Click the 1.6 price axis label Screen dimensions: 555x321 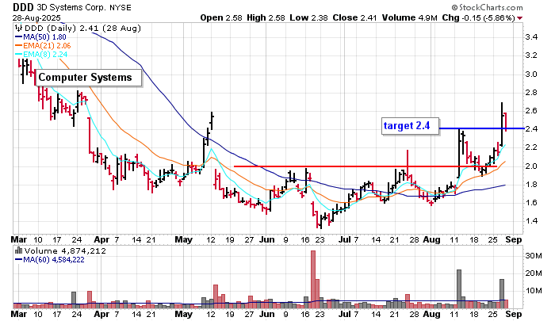[x=532, y=202]
